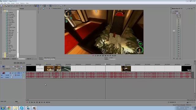The width and height of the screenshot is (196, 110).
Task: Switch to the Video FX tab
Action: pos(29,59)
